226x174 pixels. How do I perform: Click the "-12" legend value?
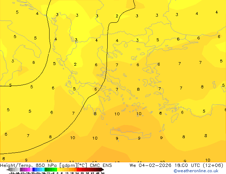point(48,173)
